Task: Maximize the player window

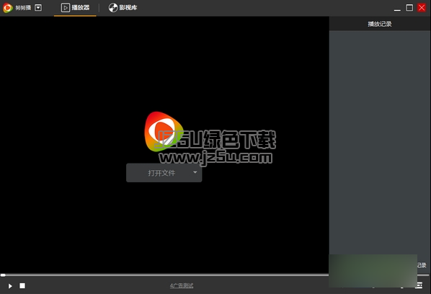Action: tap(409, 8)
